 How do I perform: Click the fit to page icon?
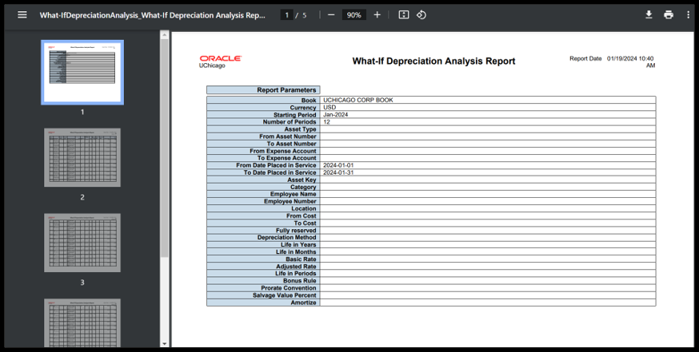pos(403,15)
